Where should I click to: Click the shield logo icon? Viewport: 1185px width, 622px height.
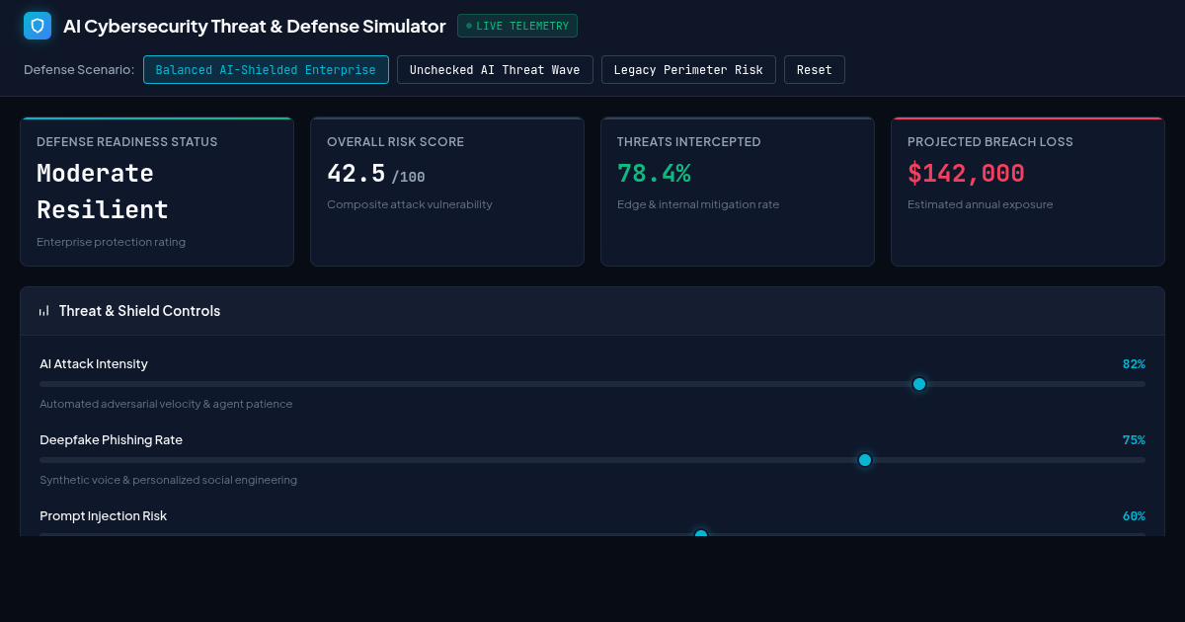pyautogui.click(x=38, y=26)
